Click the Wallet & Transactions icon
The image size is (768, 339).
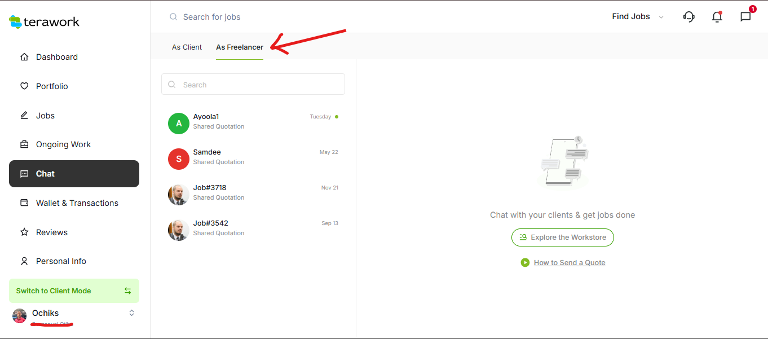(x=24, y=203)
